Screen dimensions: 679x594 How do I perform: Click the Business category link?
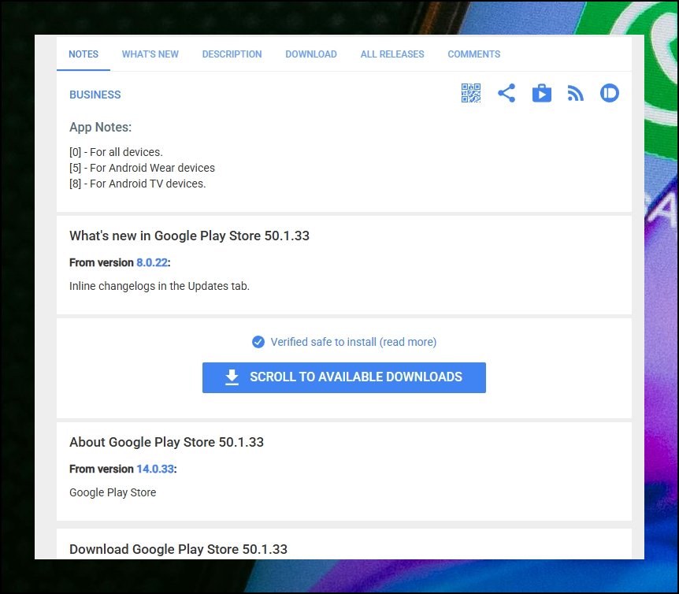95,95
